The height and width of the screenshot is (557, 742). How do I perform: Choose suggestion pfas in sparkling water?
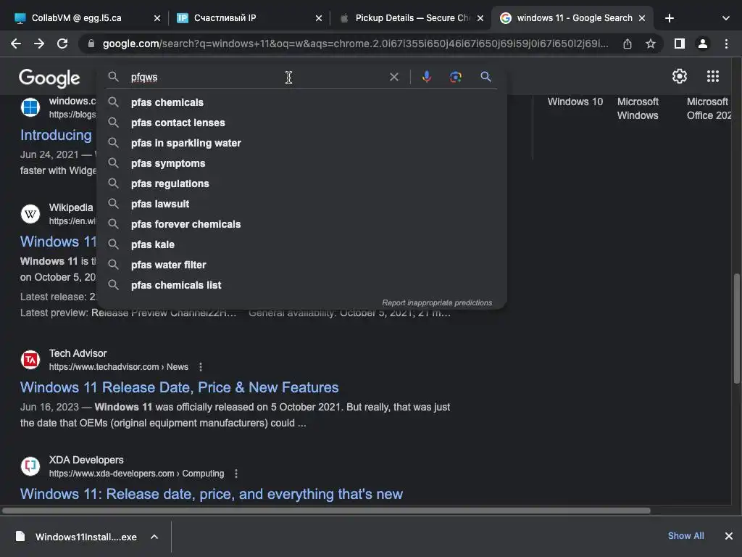(301, 143)
